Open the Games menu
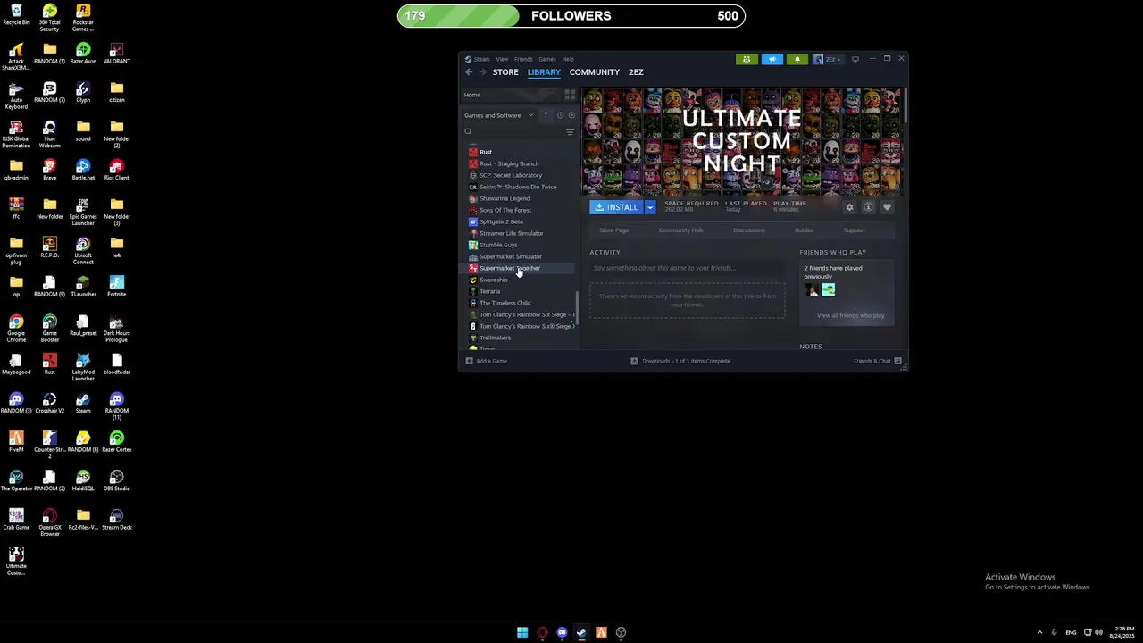 (547, 59)
